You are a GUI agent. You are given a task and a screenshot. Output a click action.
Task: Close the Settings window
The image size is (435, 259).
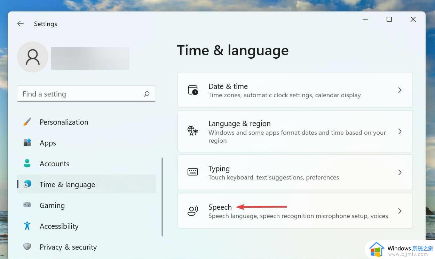pos(413,19)
